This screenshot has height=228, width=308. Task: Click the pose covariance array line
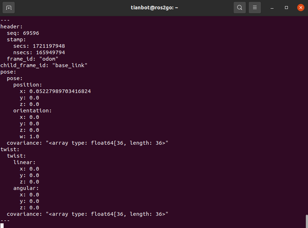(88, 143)
